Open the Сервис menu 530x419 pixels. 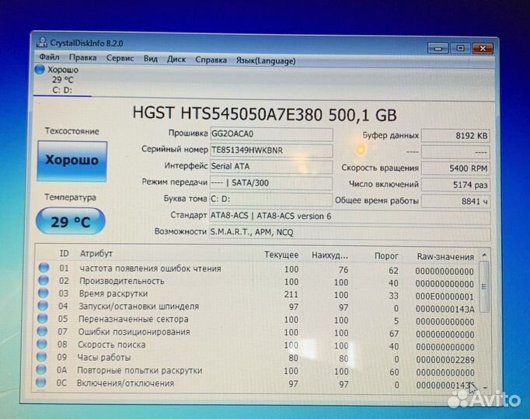[120, 58]
